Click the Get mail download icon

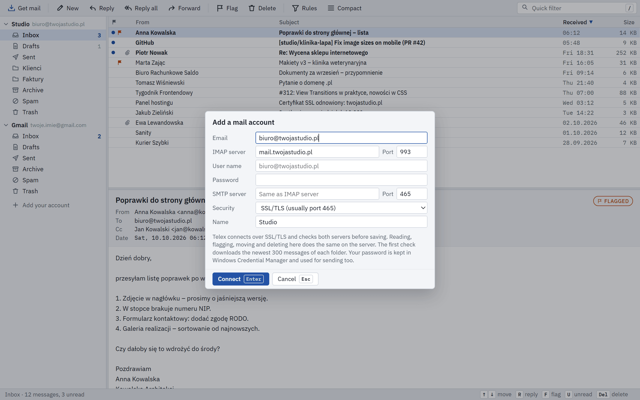pyautogui.click(x=11, y=8)
